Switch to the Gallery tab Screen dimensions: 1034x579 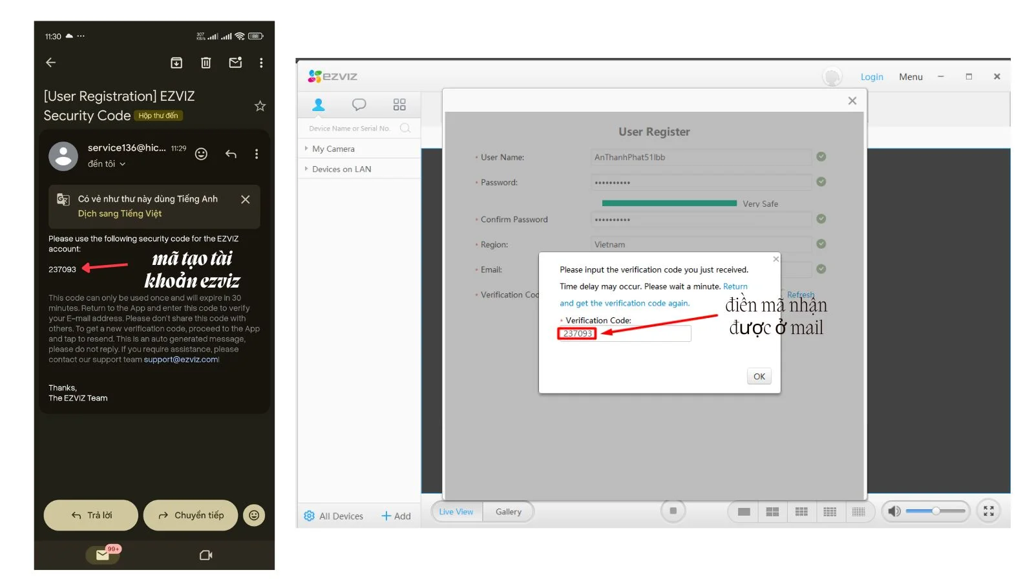(x=508, y=512)
